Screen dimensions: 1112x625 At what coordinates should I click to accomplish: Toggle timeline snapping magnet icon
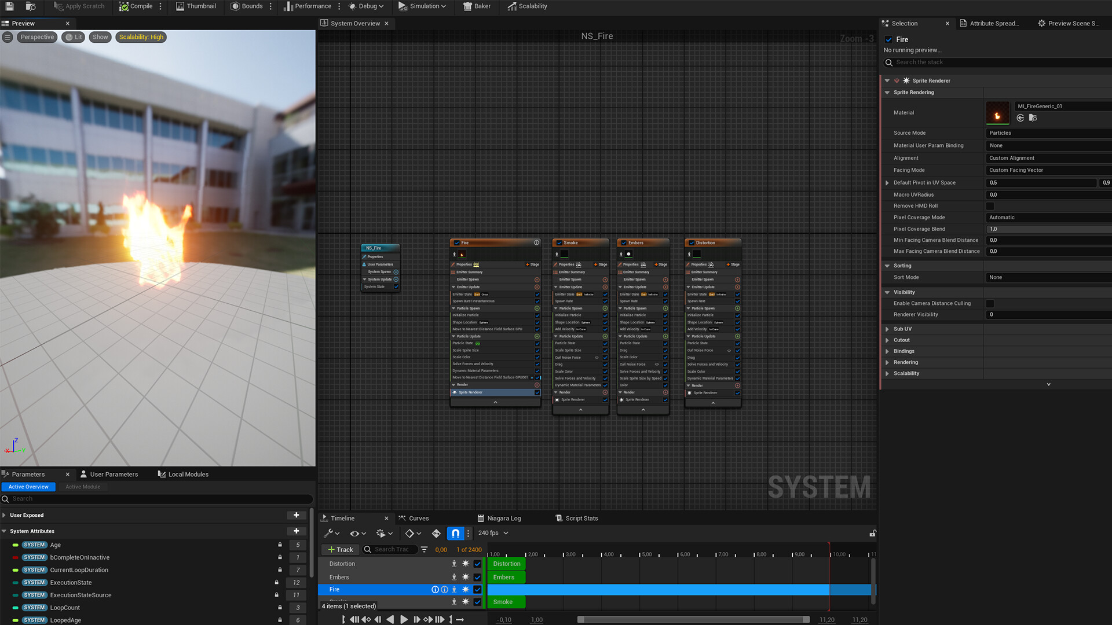[x=455, y=533]
